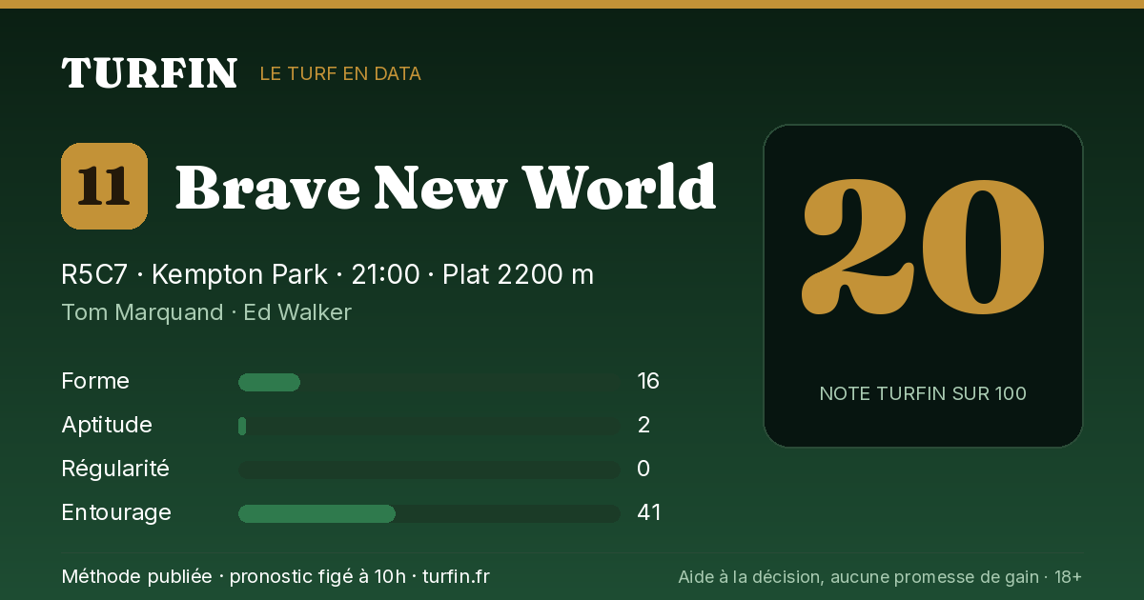Screen dimensions: 1144x600
Task: Click the Méthode publiée footer text
Action: pos(276,576)
